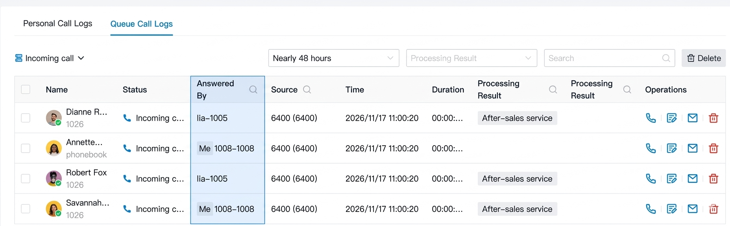Click Incoming c... status for Annette...
The image size is (730, 226).
point(153,148)
